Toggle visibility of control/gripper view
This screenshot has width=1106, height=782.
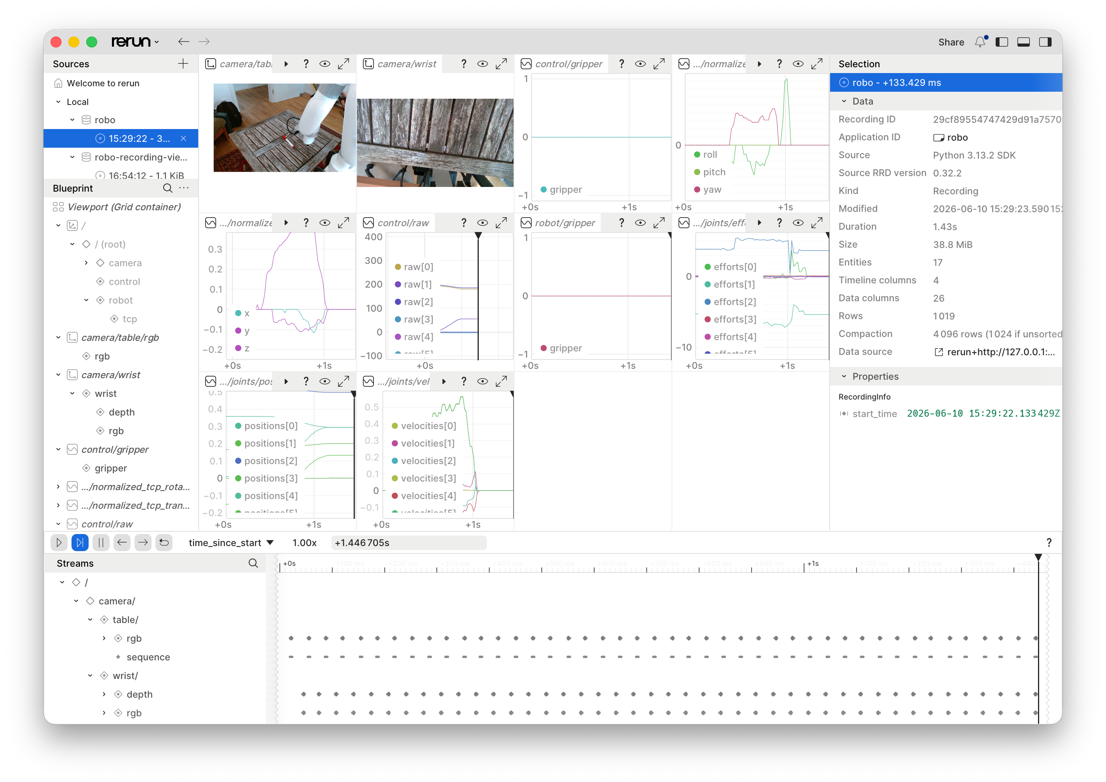[640, 64]
